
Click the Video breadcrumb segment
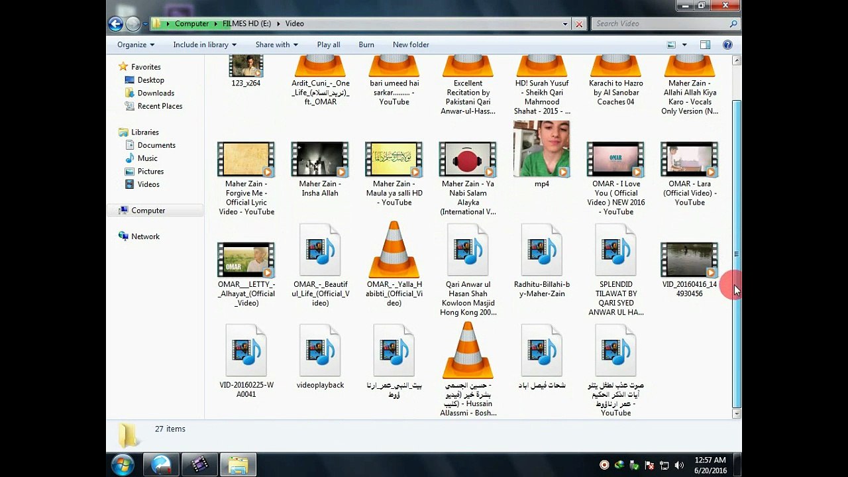(x=295, y=24)
